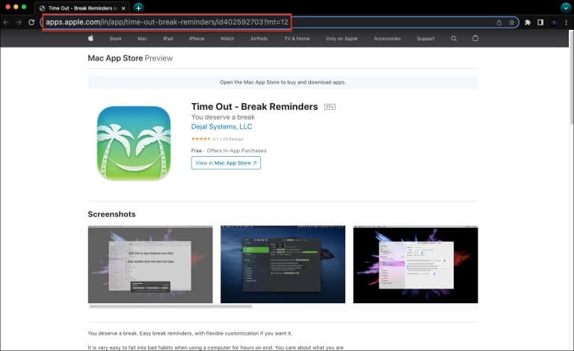The image size is (574, 351).
Task: Open the Mac menu item
Action: 142,38
